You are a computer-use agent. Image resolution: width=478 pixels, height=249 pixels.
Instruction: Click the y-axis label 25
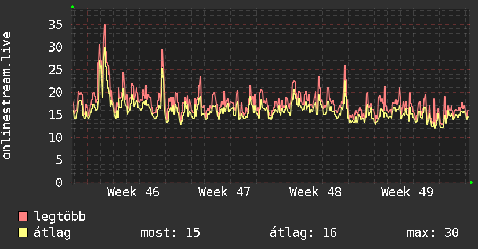[x=56, y=70]
